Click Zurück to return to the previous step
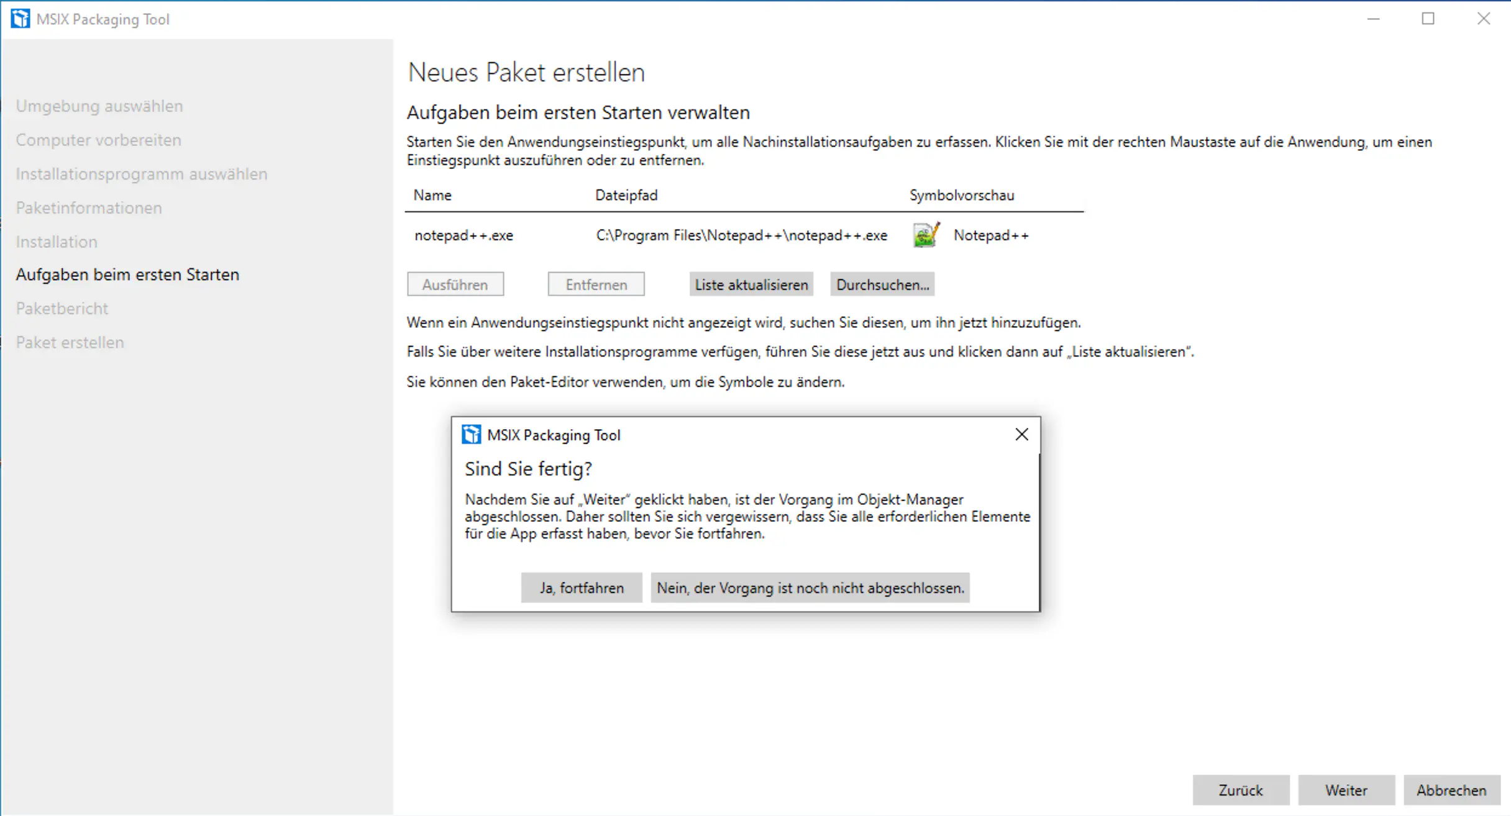 point(1240,790)
